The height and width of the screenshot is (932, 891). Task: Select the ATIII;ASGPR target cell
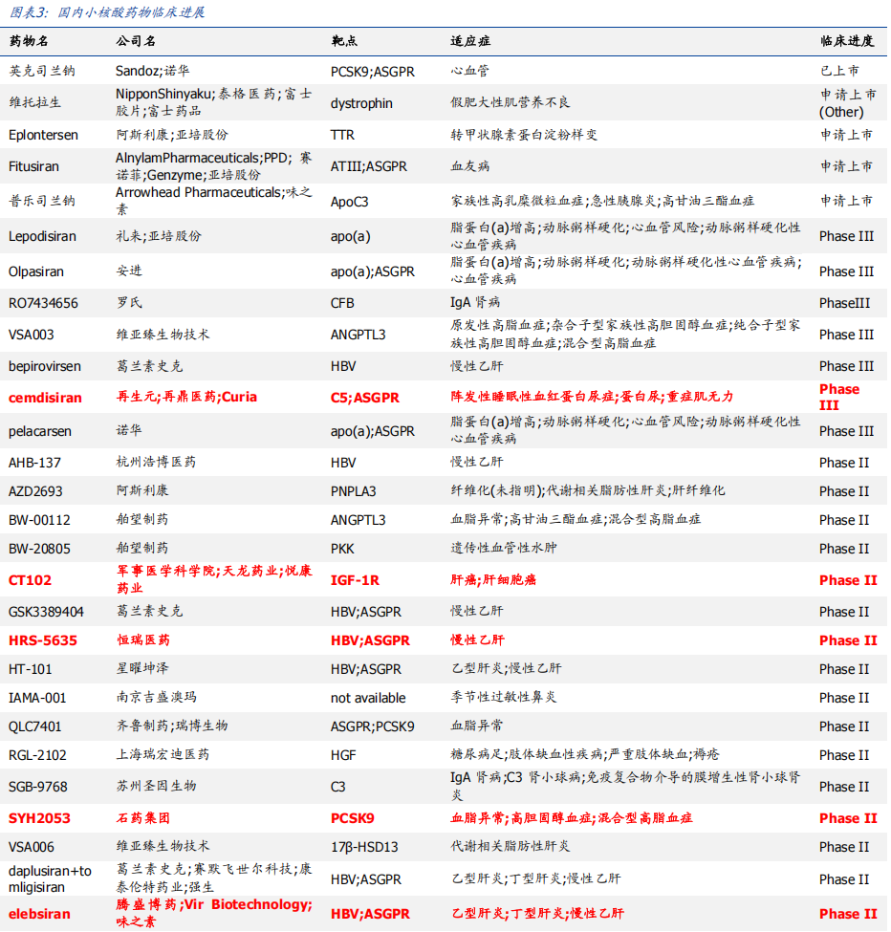[368, 166]
